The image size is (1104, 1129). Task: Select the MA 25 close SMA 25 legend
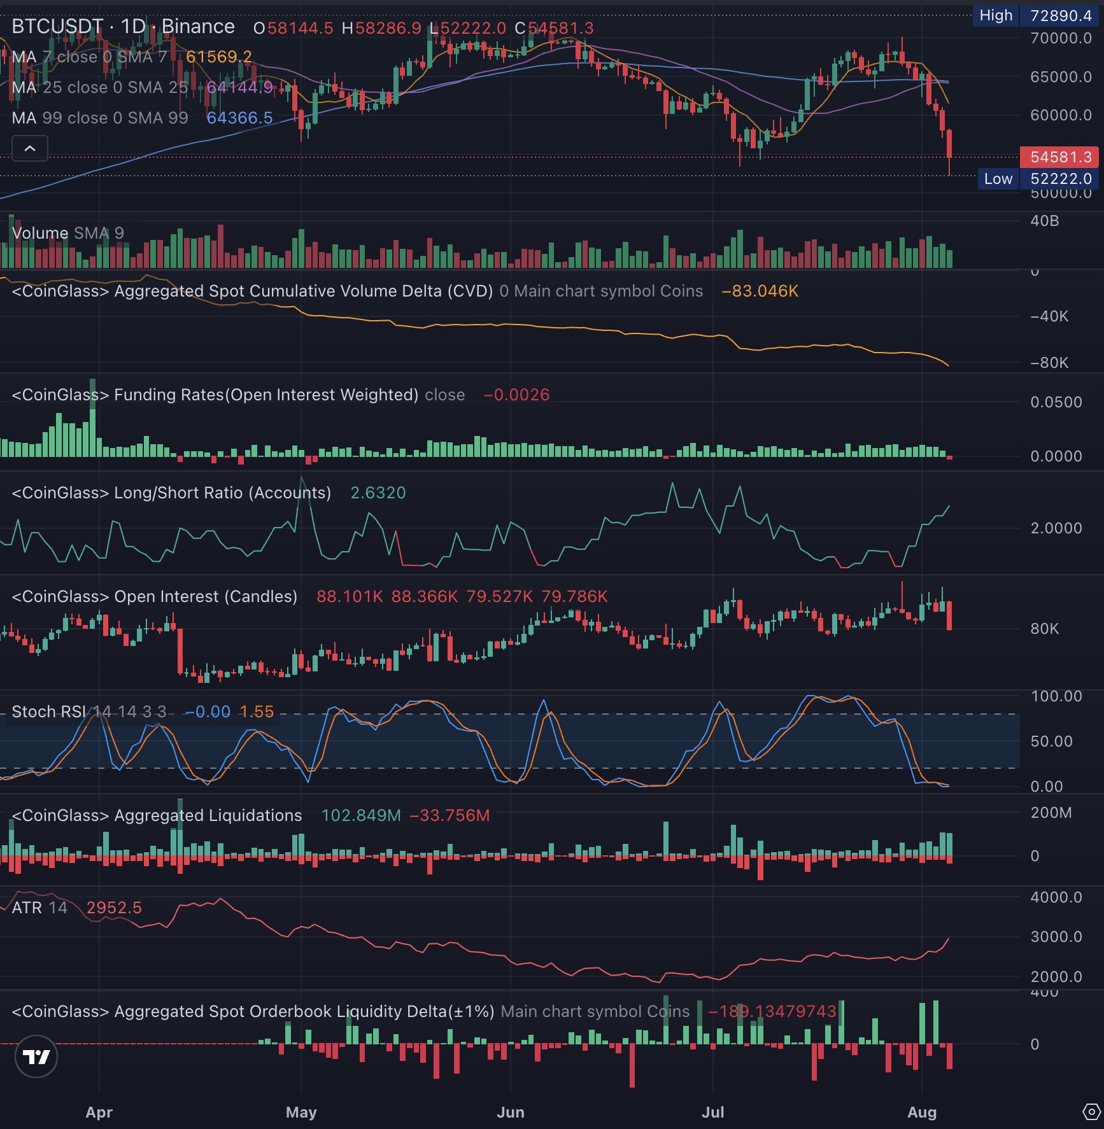pos(100,87)
